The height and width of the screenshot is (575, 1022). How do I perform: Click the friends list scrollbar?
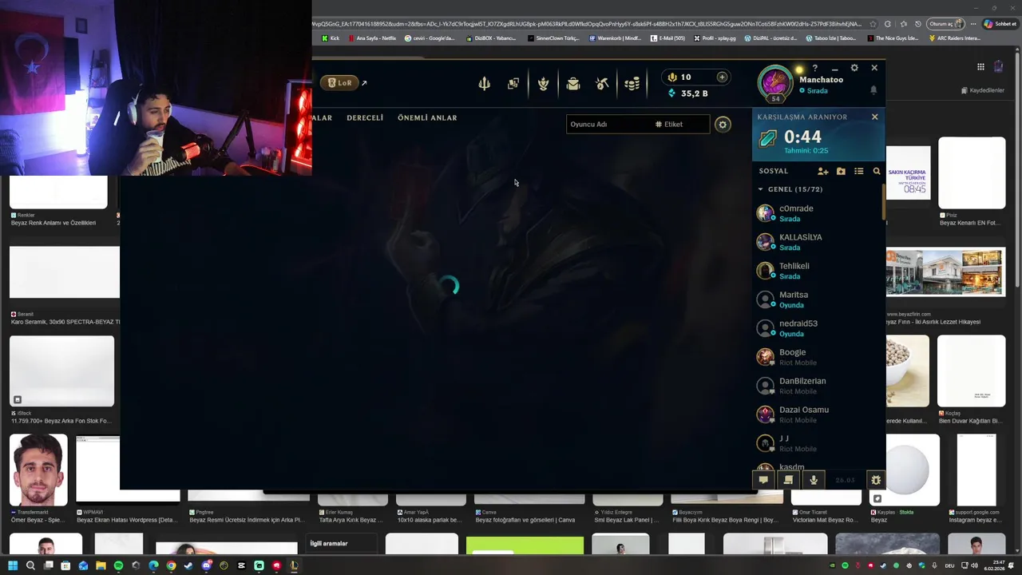(883, 202)
